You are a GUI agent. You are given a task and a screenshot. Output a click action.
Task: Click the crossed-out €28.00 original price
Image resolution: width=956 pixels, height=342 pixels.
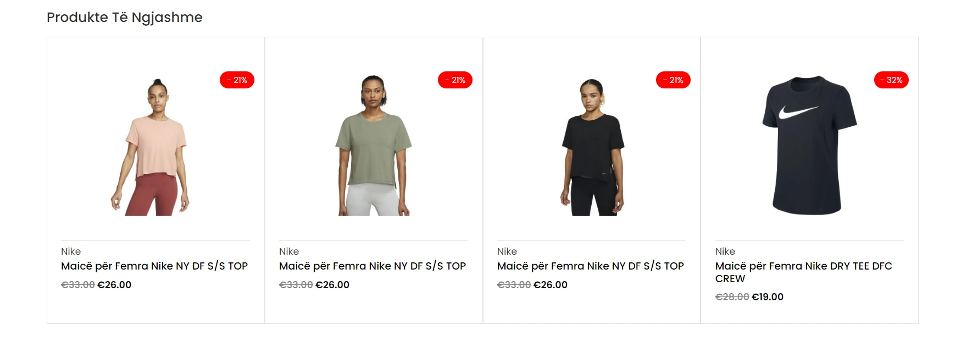(x=732, y=297)
